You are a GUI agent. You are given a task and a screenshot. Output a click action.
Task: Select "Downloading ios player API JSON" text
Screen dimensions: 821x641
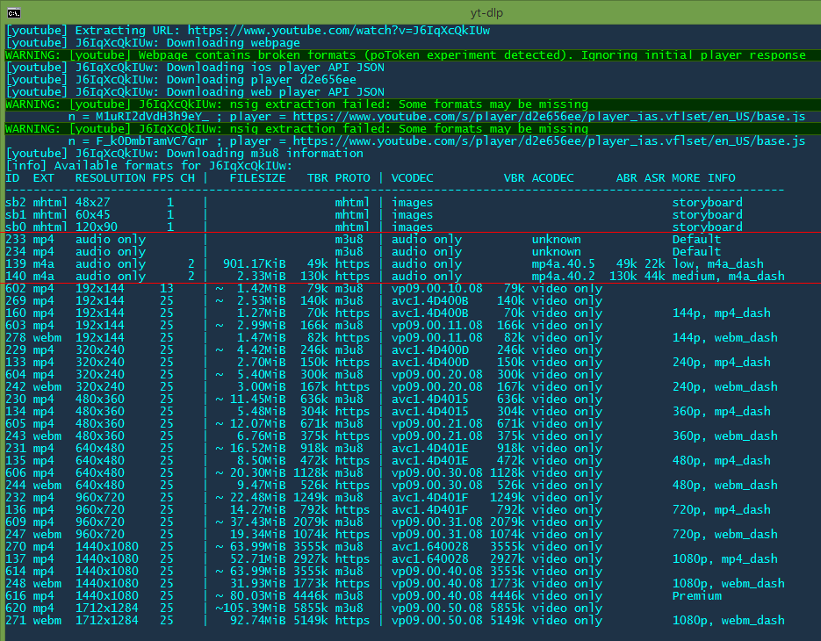276,68
